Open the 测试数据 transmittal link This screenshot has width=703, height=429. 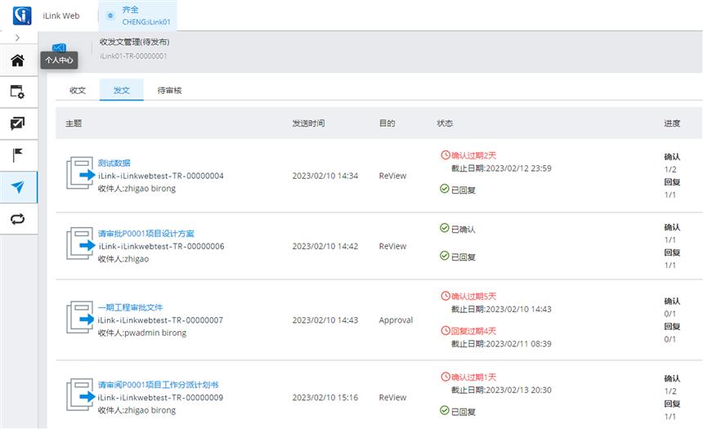[x=114, y=163]
